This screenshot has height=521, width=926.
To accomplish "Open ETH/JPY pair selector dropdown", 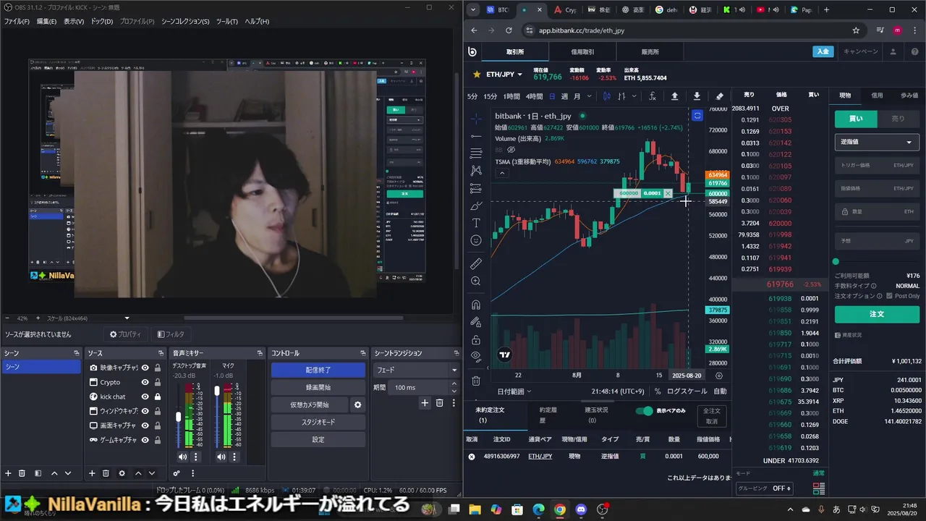I will coord(504,75).
